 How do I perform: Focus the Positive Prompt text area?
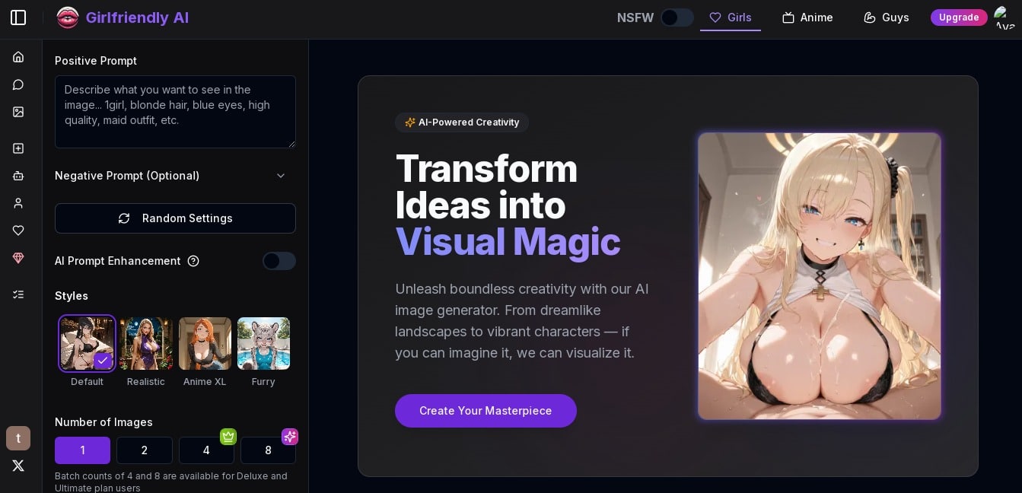175,112
